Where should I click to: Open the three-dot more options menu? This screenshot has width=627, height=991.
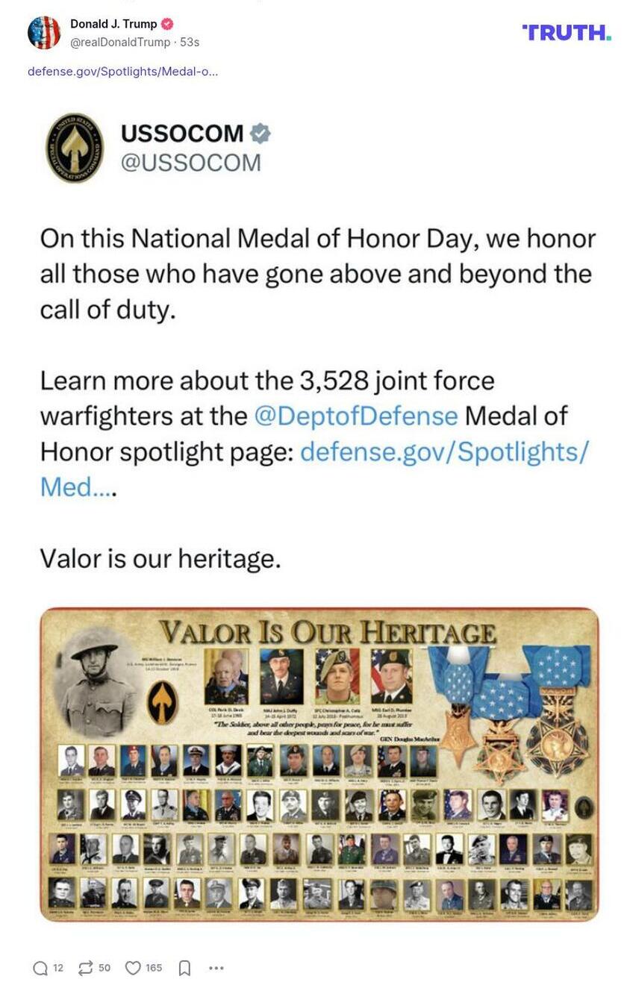click(x=216, y=968)
